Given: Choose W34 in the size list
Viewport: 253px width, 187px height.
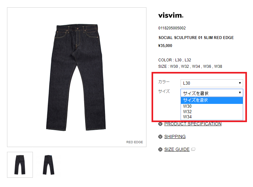Looking at the screenshot, I should click(x=212, y=117).
